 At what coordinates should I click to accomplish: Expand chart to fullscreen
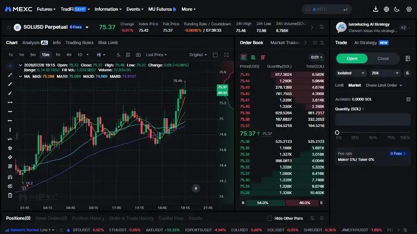[x=226, y=55]
